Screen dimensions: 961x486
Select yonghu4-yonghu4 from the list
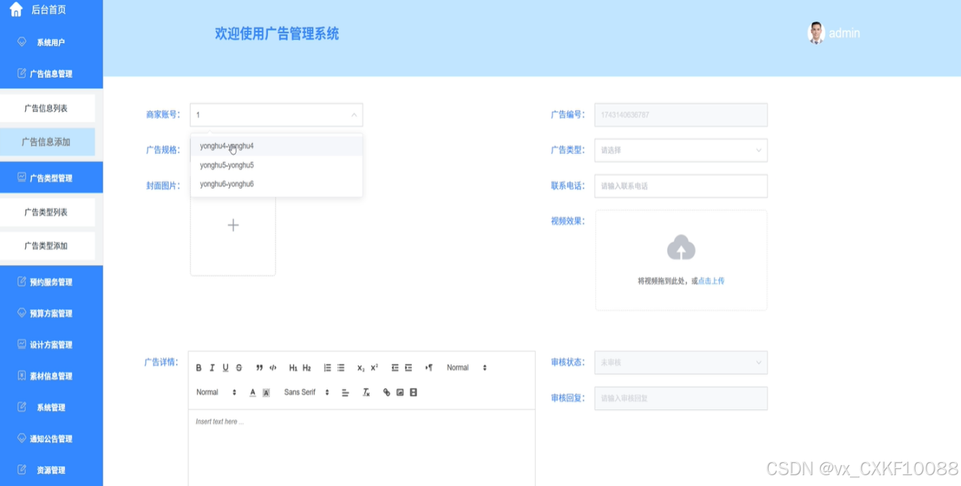click(276, 146)
